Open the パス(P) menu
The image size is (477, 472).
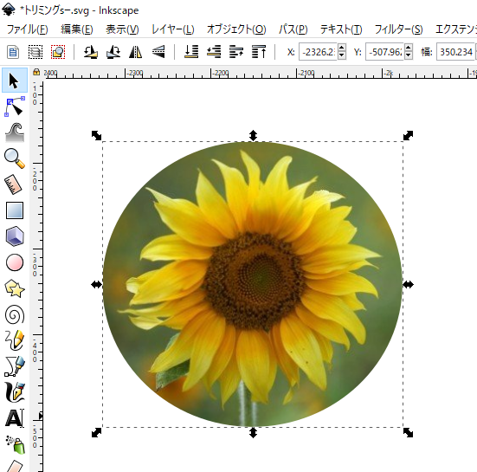pos(293,29)
